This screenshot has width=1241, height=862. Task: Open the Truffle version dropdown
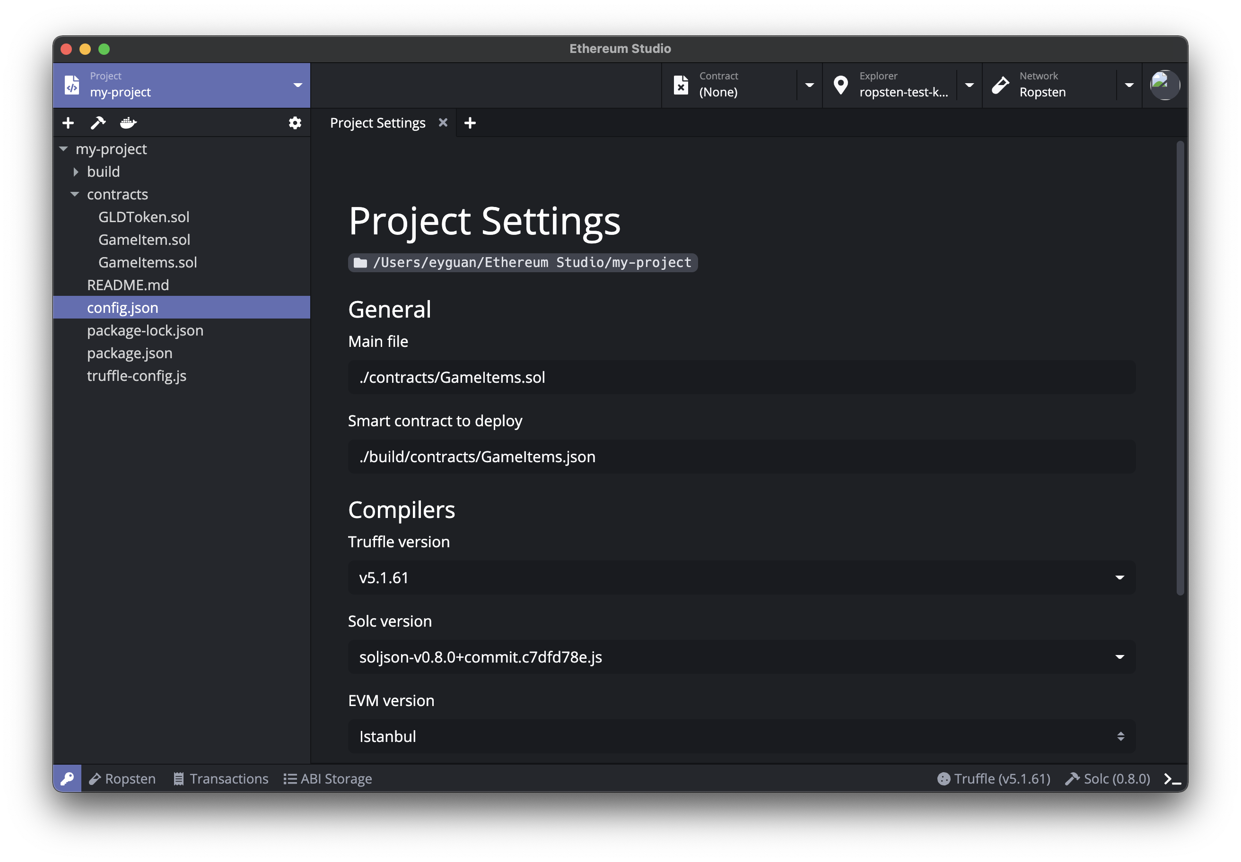pyautogui.click(x=741, y=578)
